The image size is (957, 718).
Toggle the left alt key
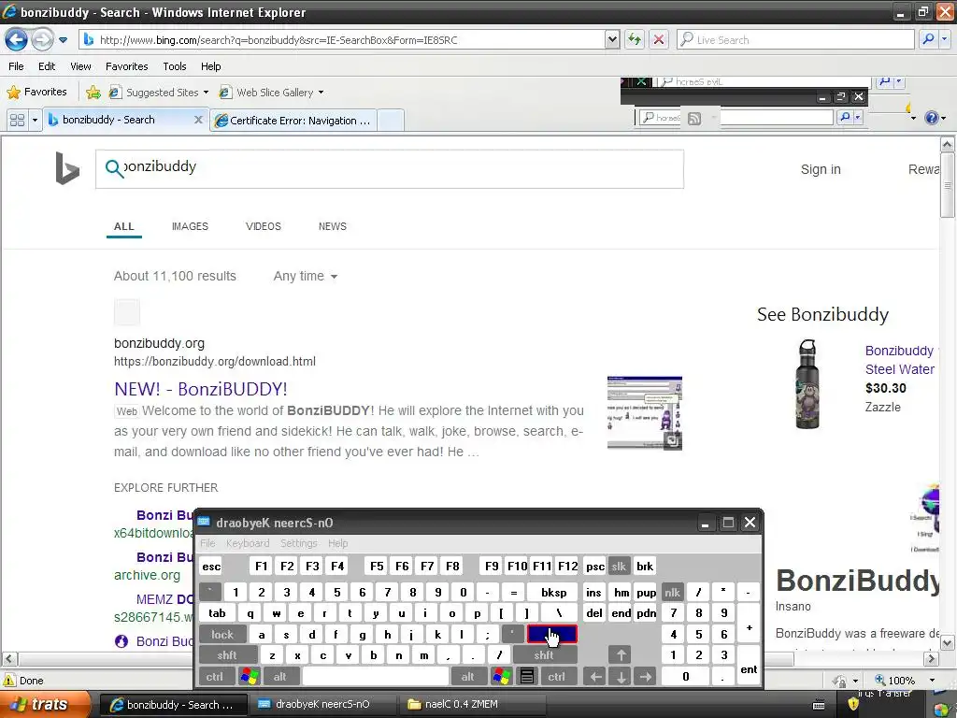(x=279, y=677)
